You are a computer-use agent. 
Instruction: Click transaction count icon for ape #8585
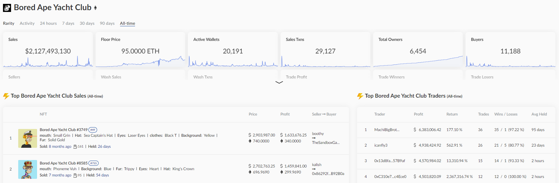coord(75,176)
